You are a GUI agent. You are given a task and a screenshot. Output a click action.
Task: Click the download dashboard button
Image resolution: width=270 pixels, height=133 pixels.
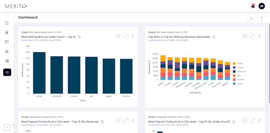(251, 18)
